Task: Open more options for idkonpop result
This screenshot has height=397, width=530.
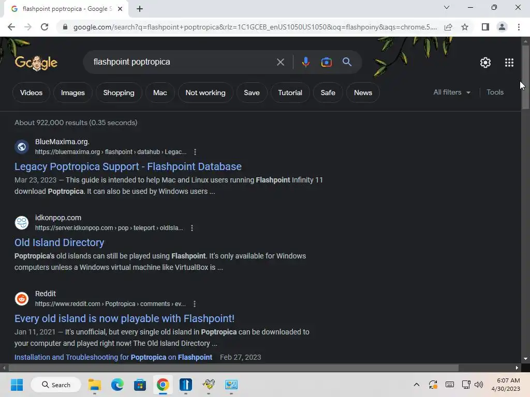Action: click(x=192, y=228)
